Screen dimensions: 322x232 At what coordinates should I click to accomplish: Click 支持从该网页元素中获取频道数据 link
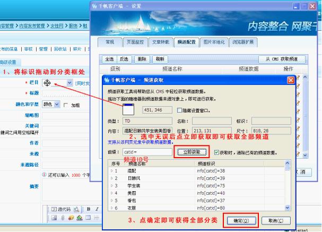pos(141,142)
